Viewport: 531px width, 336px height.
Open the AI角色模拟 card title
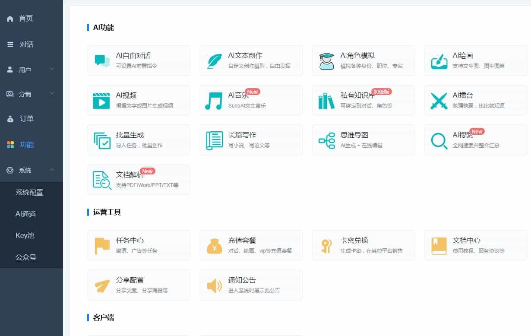tap(357, 56)
